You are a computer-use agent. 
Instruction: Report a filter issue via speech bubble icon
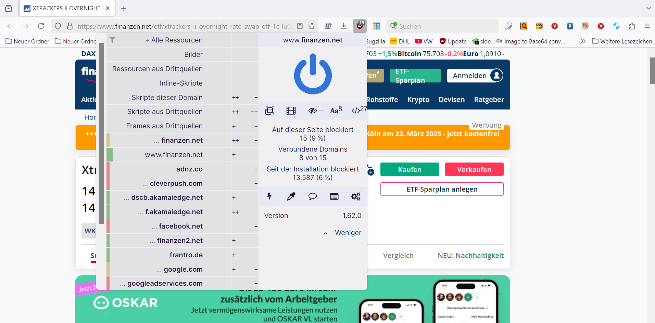313,196
